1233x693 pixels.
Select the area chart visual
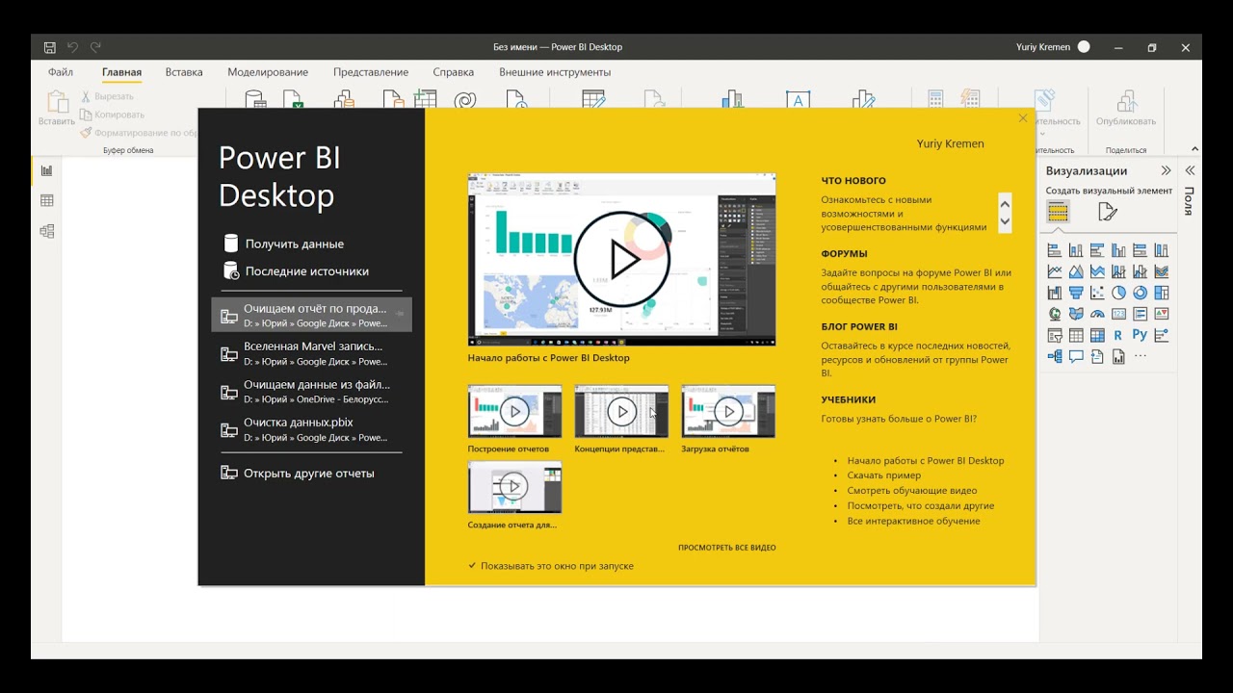1076,271
